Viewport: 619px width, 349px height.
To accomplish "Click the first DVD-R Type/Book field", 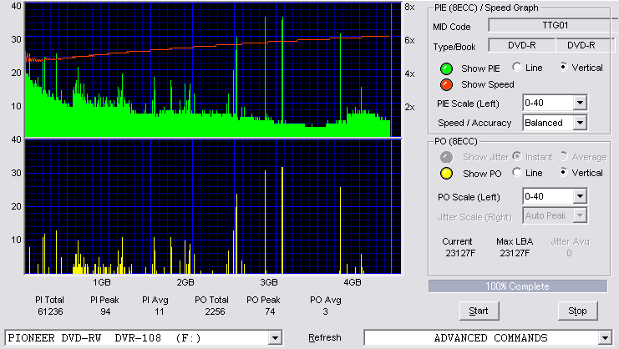I will click(x=522, y=45).
